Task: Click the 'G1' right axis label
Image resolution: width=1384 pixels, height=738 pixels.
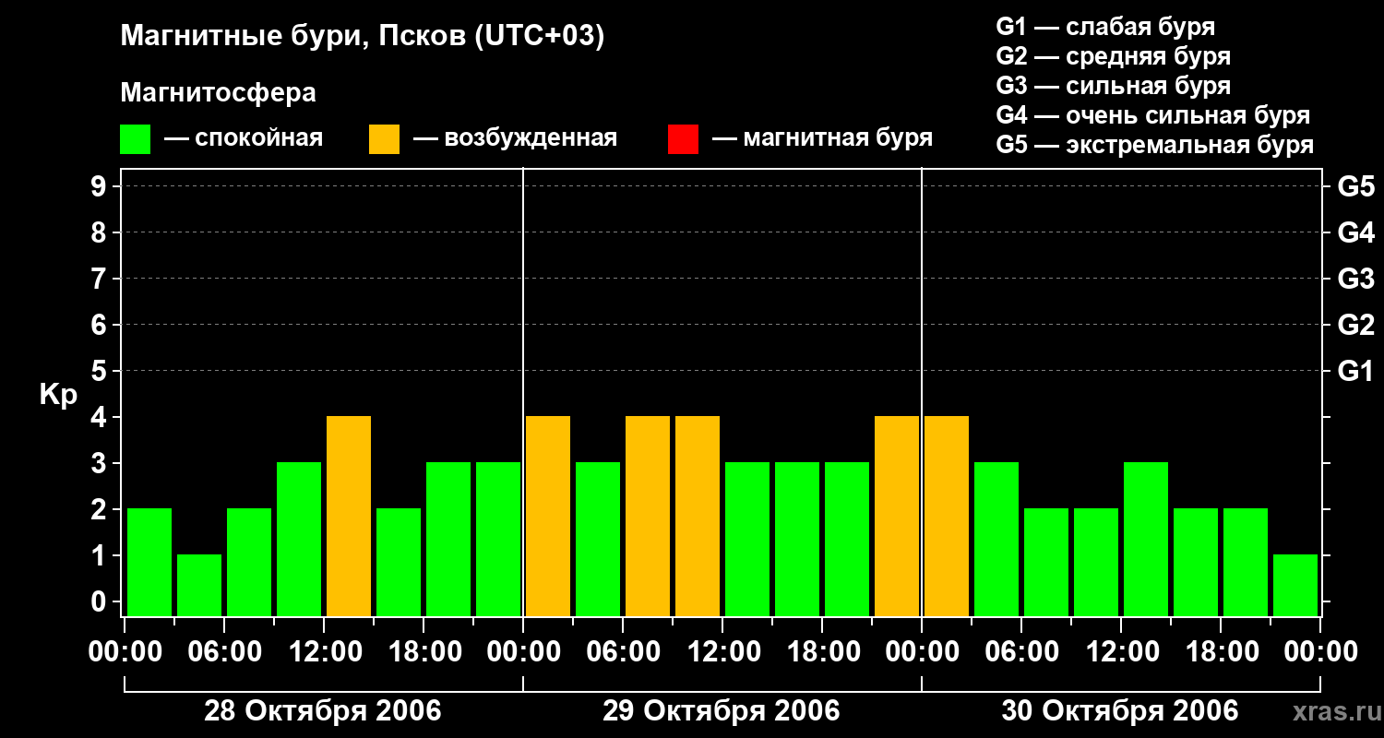Action: (1355, 371)
